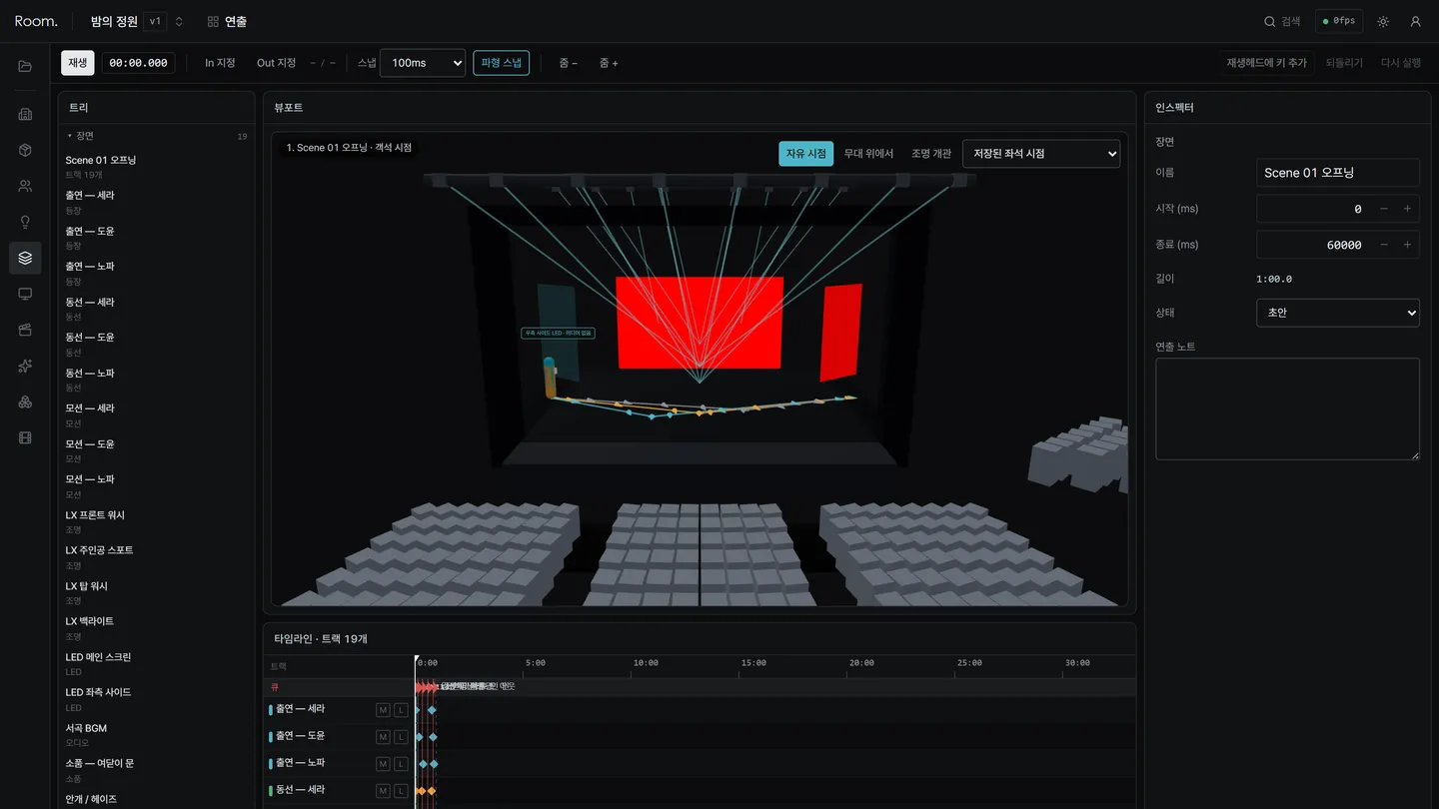Viewport: 1439px width, 809px height.
Task: Open the clapperboard icon in sidebar
Action: click(25, 330)
